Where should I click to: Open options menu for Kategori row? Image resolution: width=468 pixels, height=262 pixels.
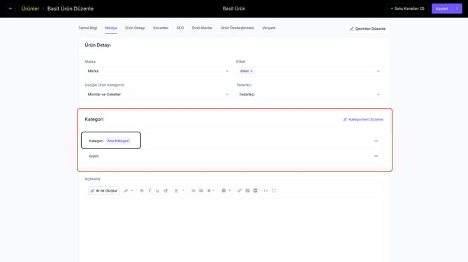[376, 141]
